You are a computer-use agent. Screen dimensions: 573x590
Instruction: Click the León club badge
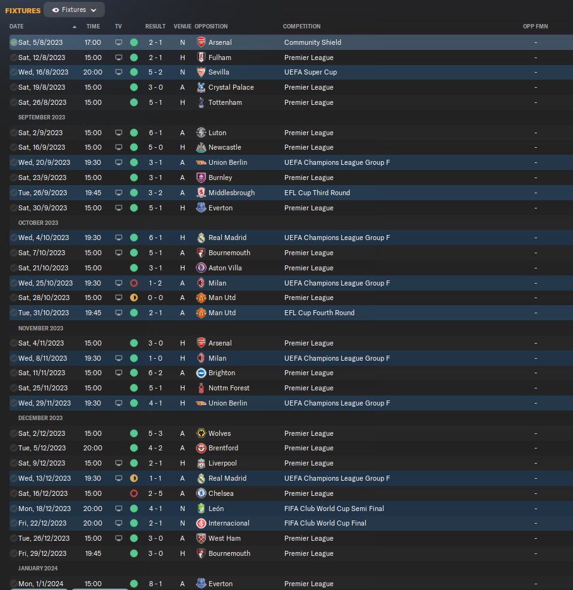click(x=202, y=509)
